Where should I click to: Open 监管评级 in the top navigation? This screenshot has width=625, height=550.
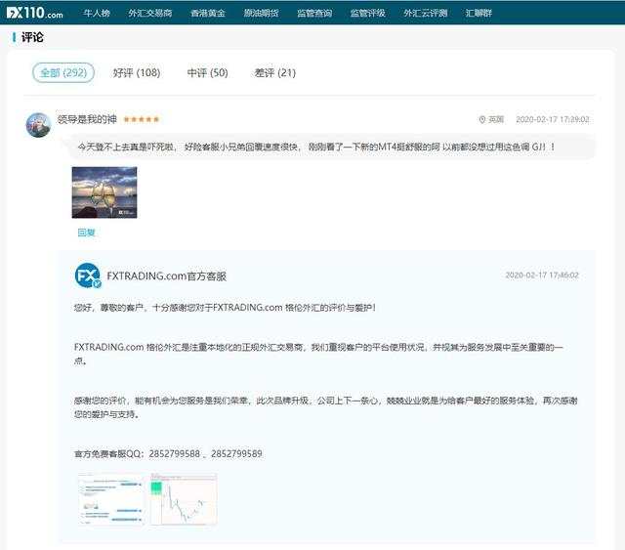pos(367,13)
